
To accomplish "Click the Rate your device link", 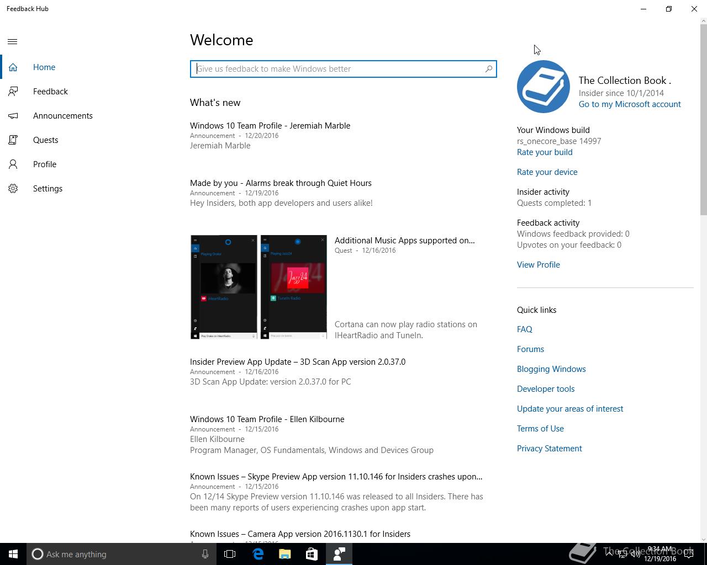I will (547, 172).
